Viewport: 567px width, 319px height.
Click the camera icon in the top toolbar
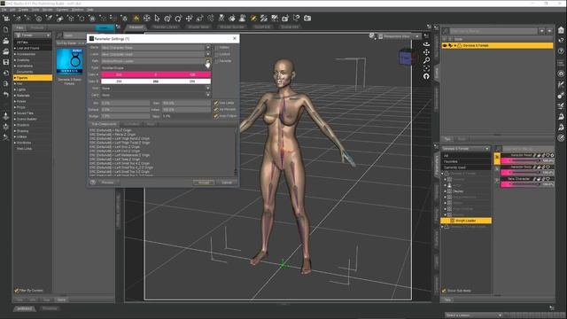tap(307, 18)
